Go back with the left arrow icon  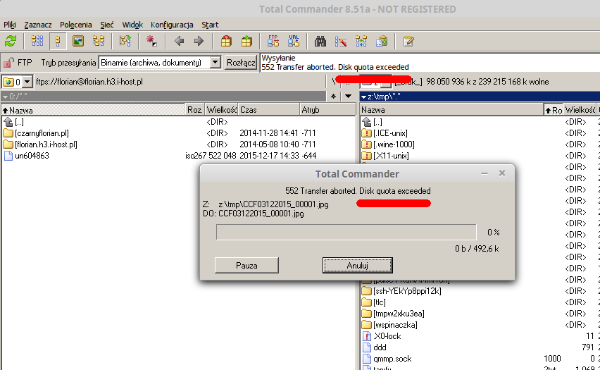coord(179,41)
